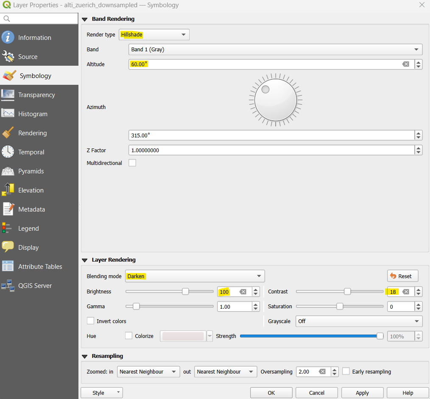Go to the Attribute Tables tab
The image size is (430, 399).
click(x=40, y=266)
